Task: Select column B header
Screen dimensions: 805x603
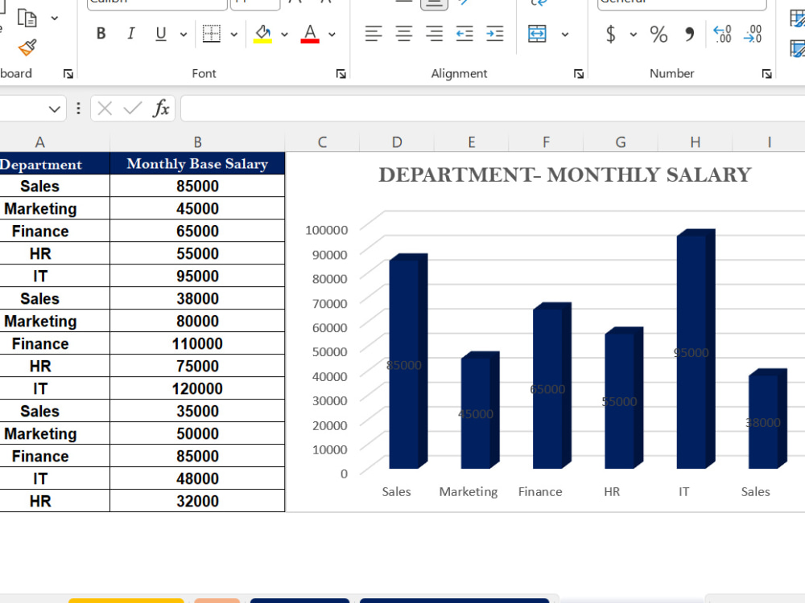Action: click(x=198, y=142)
